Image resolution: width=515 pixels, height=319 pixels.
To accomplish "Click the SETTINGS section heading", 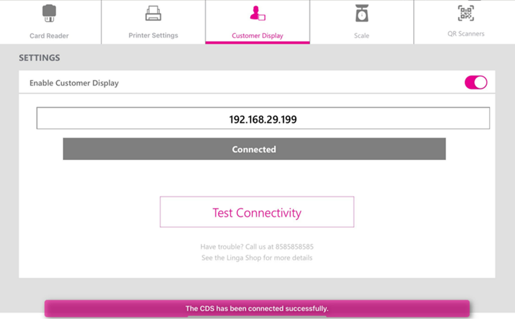I will tap(40, 58).
